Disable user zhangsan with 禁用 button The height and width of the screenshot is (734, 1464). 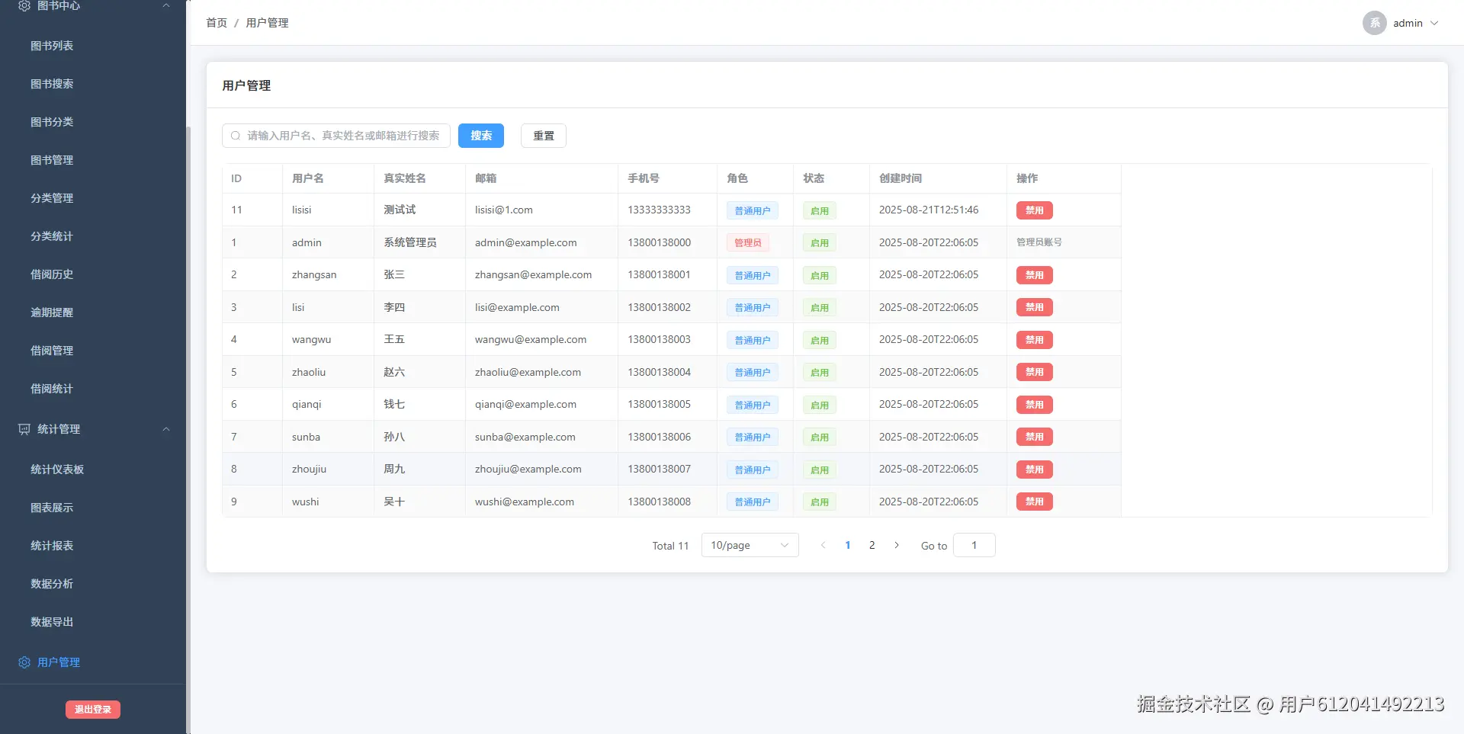1034,275
